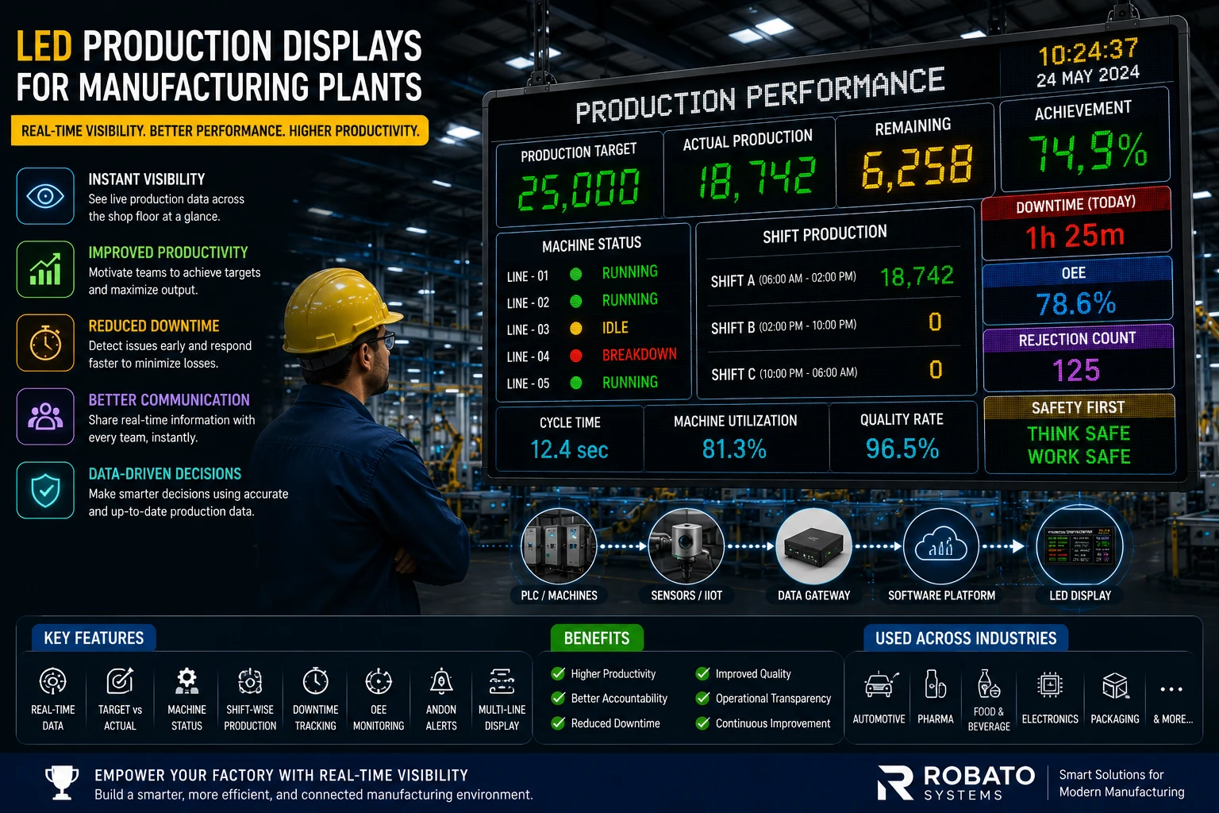Click the trophy icon in footer
1219x813 pixels.
(62, 783)
